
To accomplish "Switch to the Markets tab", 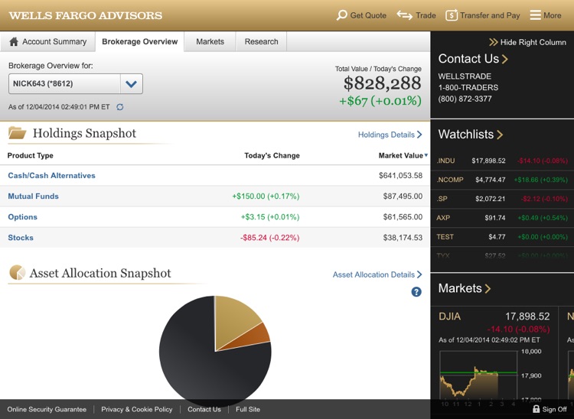I will 210,41.
